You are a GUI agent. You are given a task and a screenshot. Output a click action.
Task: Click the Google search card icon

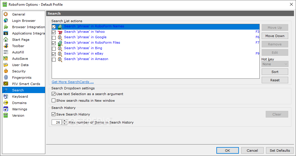60,38
